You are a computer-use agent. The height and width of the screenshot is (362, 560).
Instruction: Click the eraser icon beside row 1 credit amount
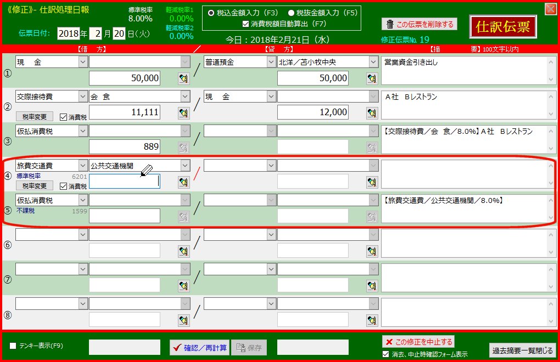click(x=372, y=78)
